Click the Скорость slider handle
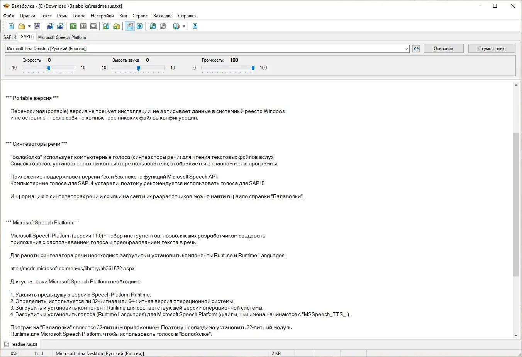This screenshot has width=522, height=357. (49, 68)
